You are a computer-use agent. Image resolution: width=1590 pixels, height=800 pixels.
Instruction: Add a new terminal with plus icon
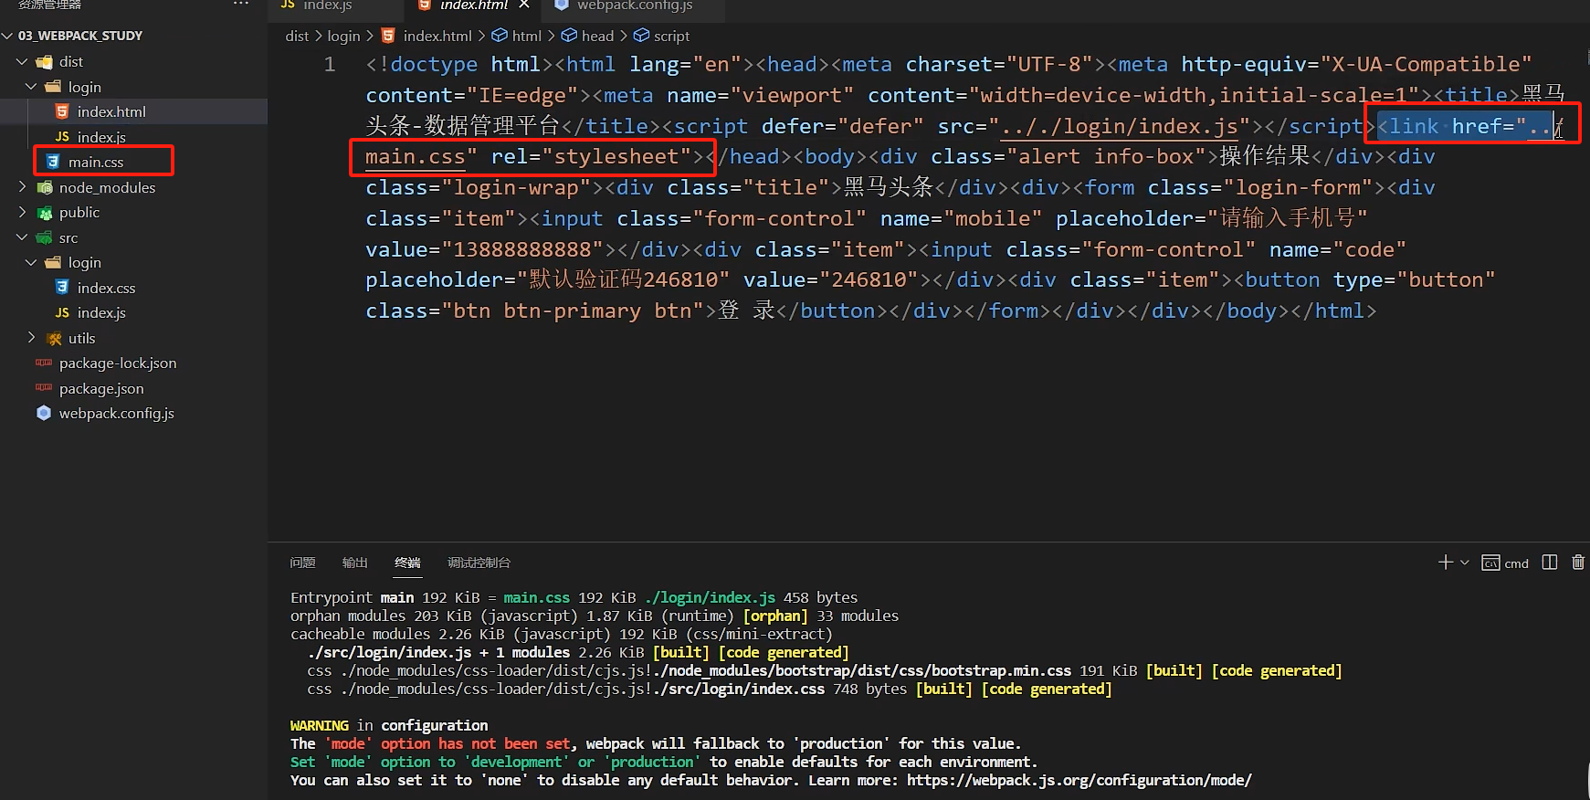point(1446,563)
